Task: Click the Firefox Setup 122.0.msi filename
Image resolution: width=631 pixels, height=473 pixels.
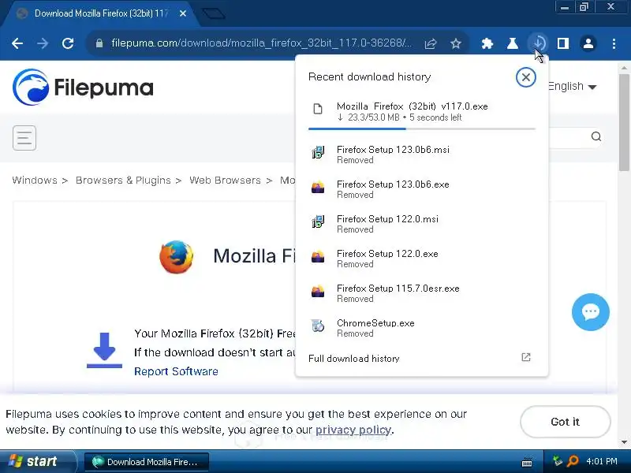Action: [387, 219]
